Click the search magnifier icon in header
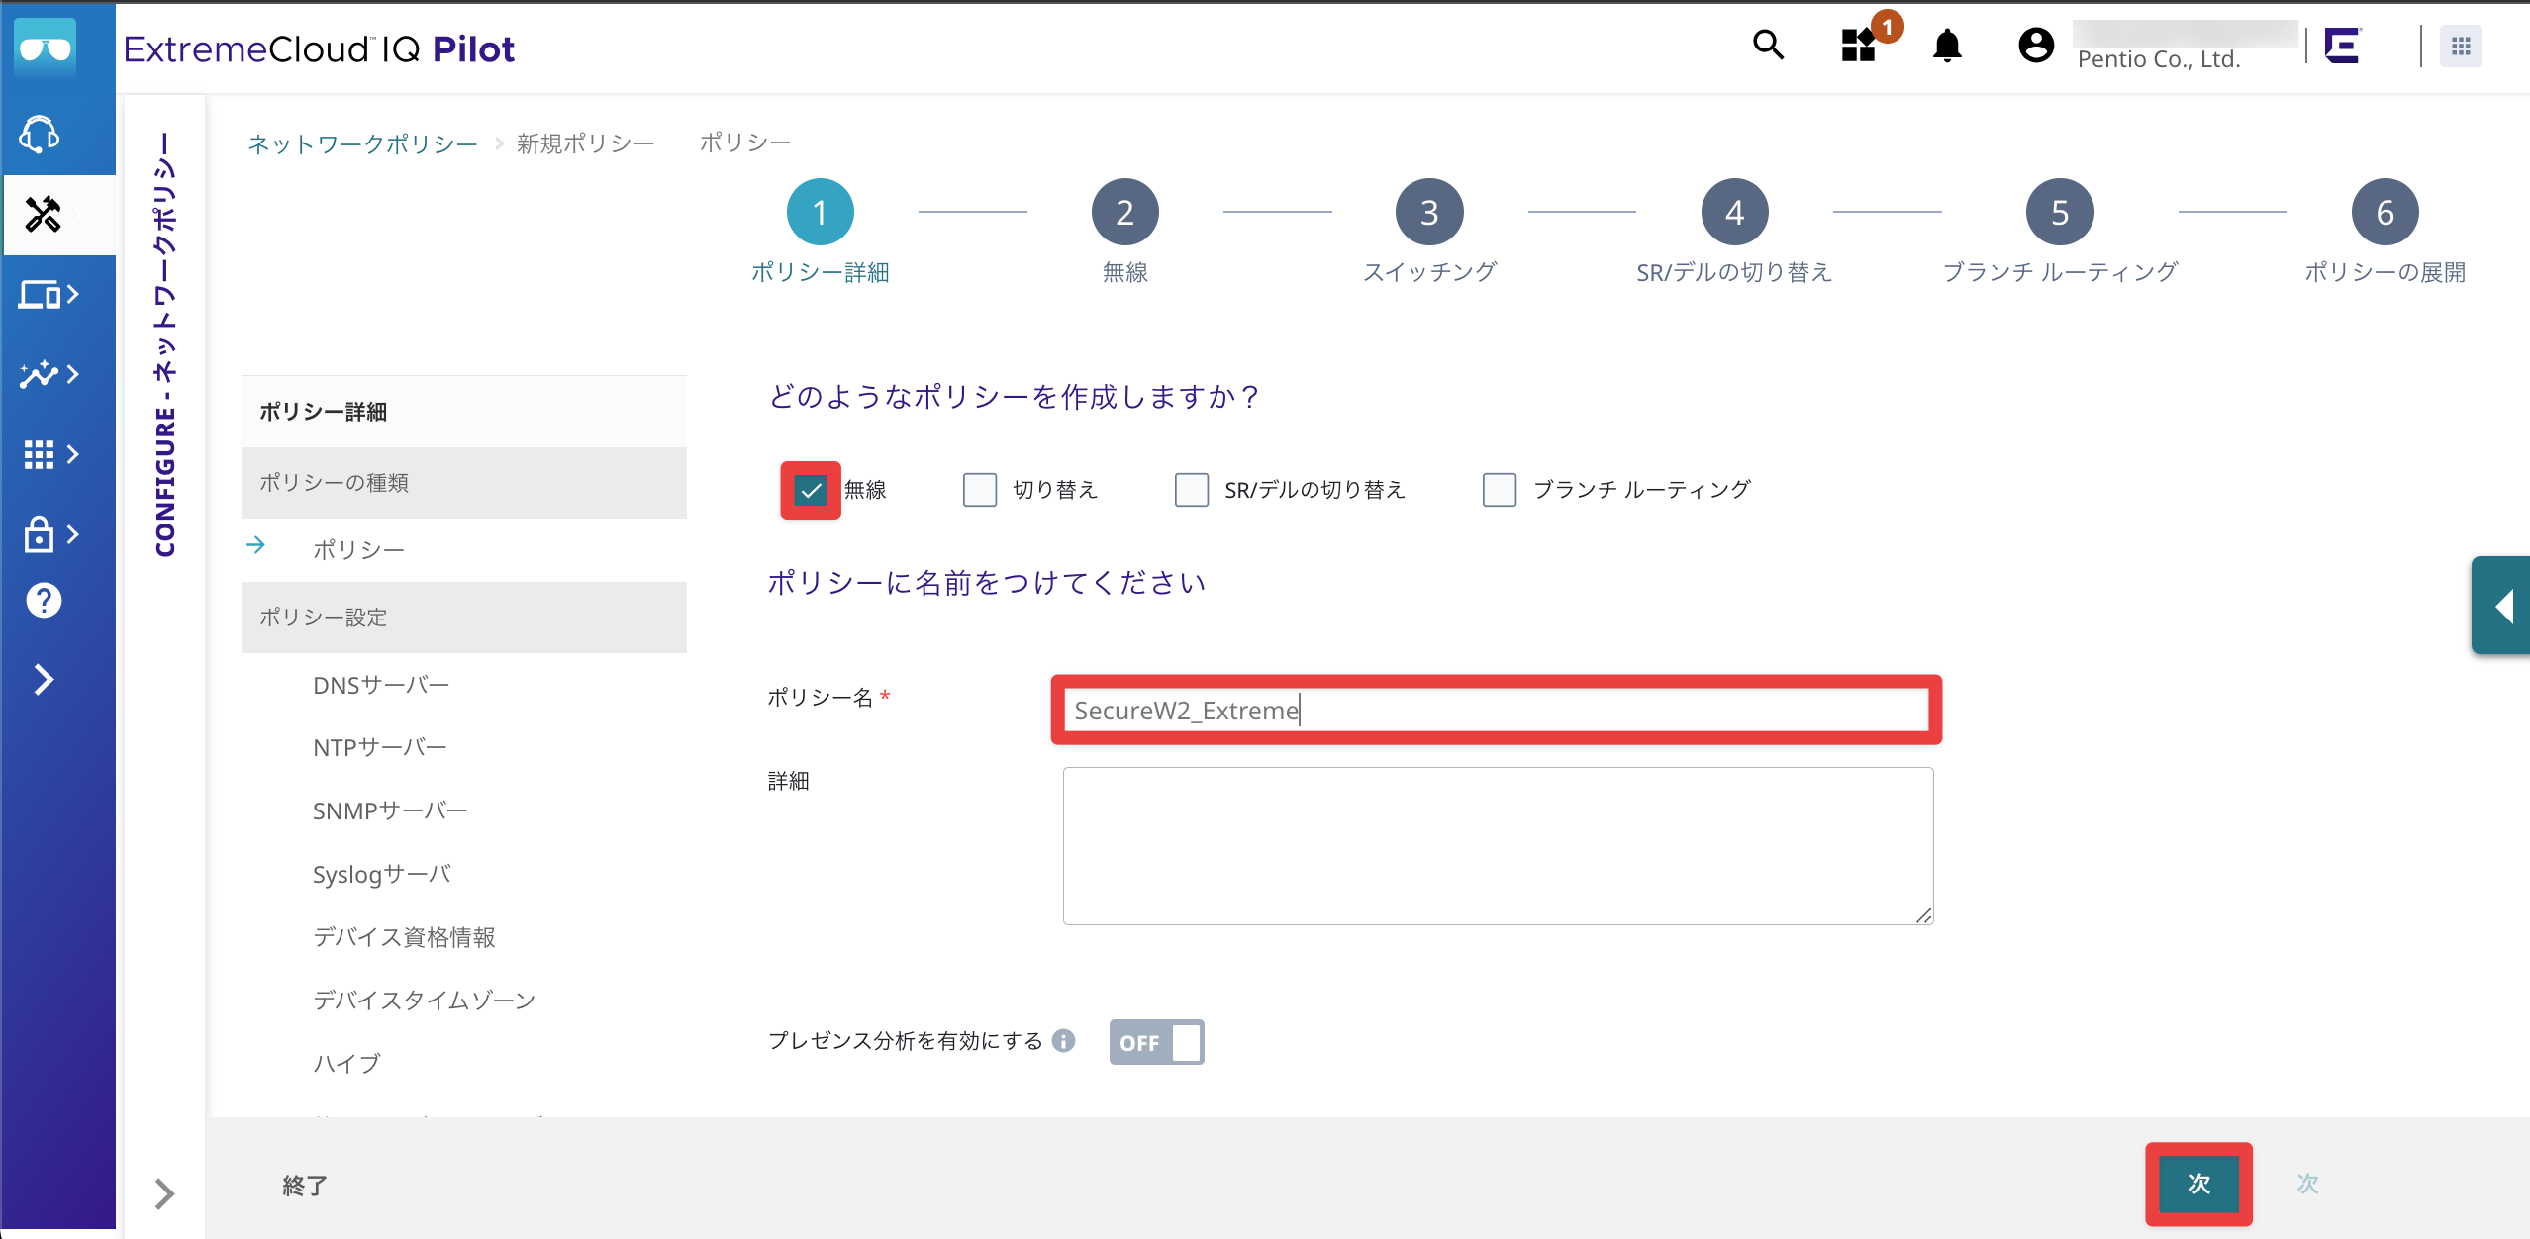The width and height of the screenshot is (2530, 1239). [x=1768, y=46]
